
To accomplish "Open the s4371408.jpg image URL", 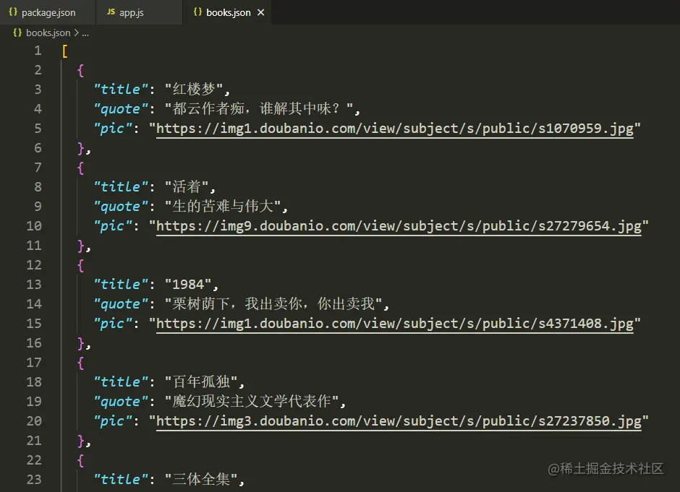I will tap(395, 324).
